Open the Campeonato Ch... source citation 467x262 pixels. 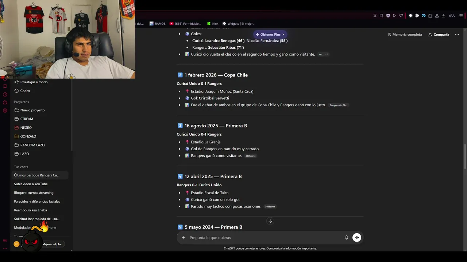338,105
